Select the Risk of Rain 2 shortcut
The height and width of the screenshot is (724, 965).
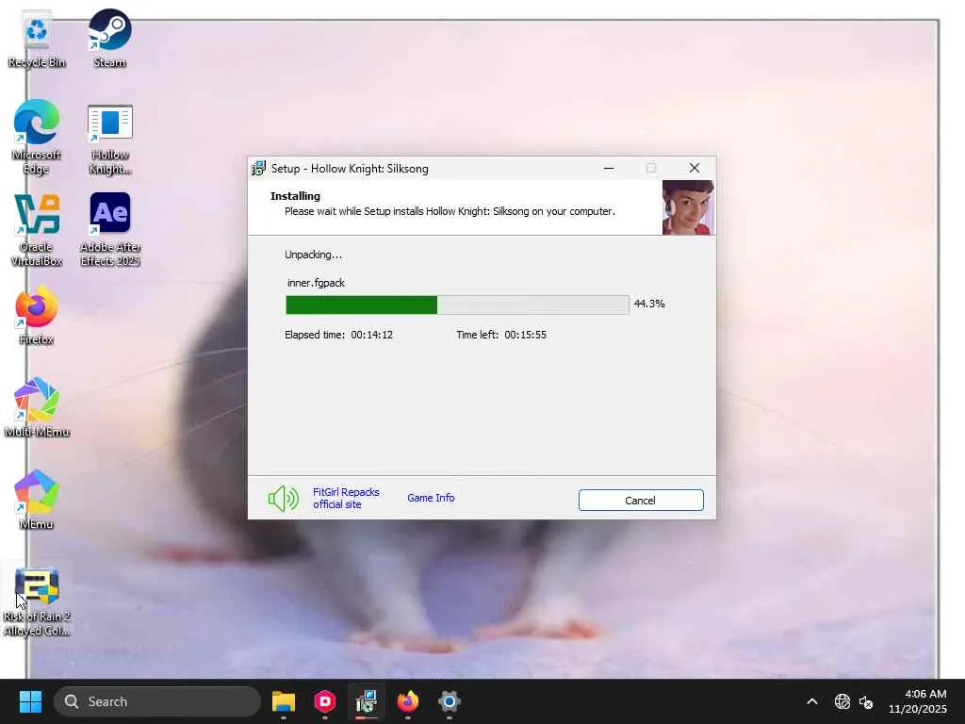[37, 601]
